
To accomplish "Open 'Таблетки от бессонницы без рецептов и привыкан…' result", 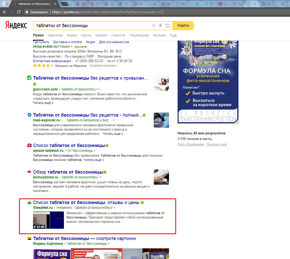I will pyautogui.click(x=91, y=78).
